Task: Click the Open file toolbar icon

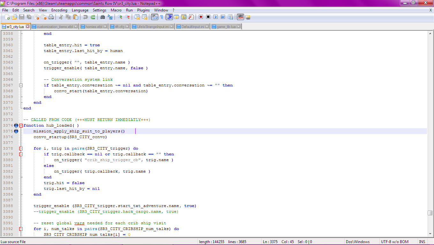Action: pos(14,17)
